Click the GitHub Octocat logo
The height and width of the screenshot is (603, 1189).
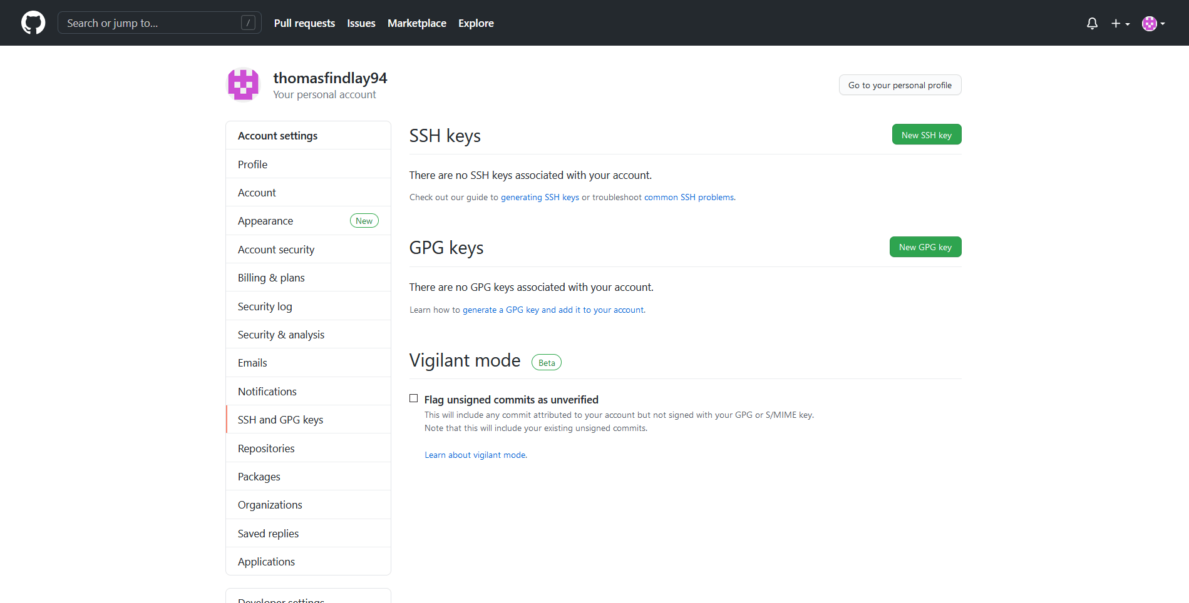pos(33,23)
